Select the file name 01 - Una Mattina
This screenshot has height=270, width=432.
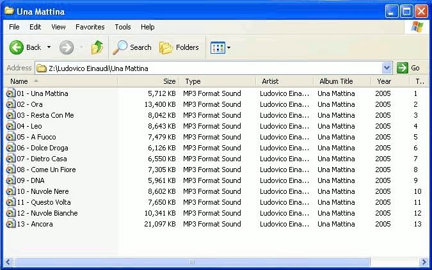coord(42,93)
